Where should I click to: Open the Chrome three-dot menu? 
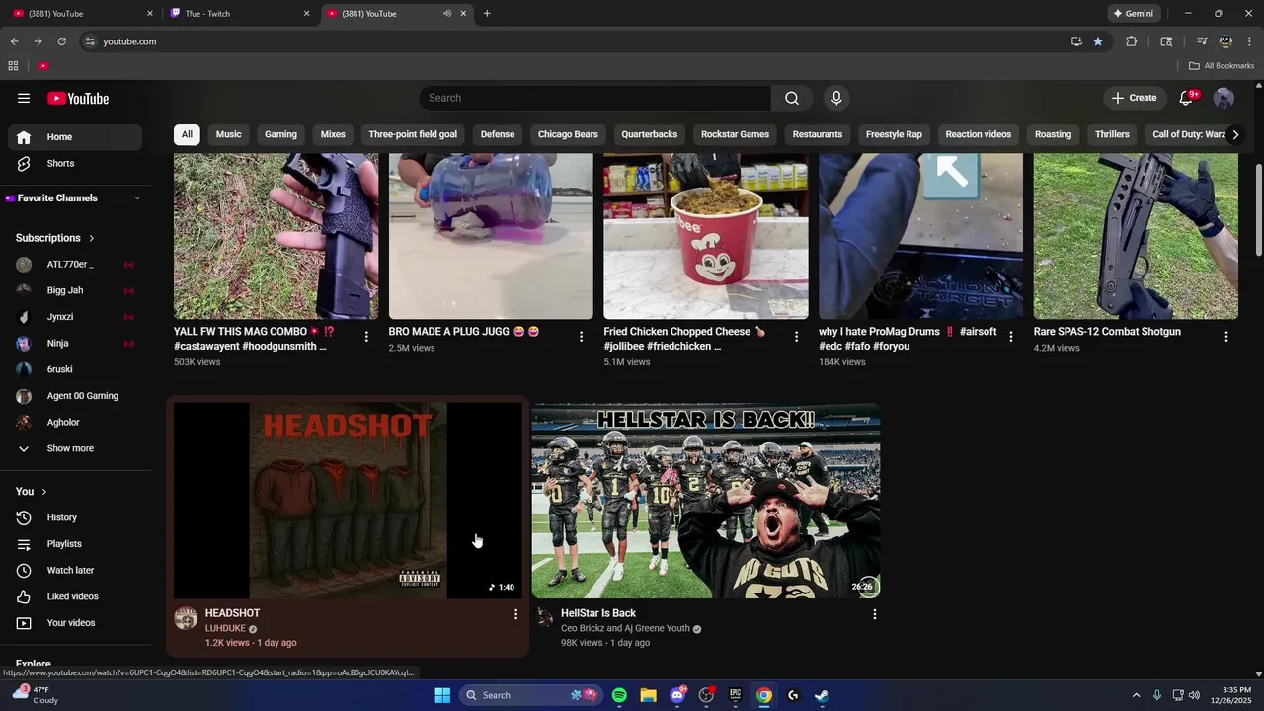1250,41
